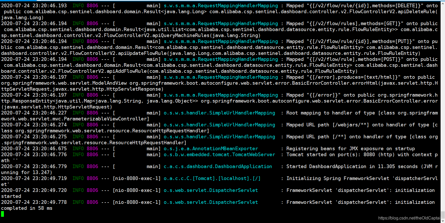The height and width of the screenshot is (223, 445).
Task: Click the timestamp 23:20:46.779
Action: click(50, 167)
